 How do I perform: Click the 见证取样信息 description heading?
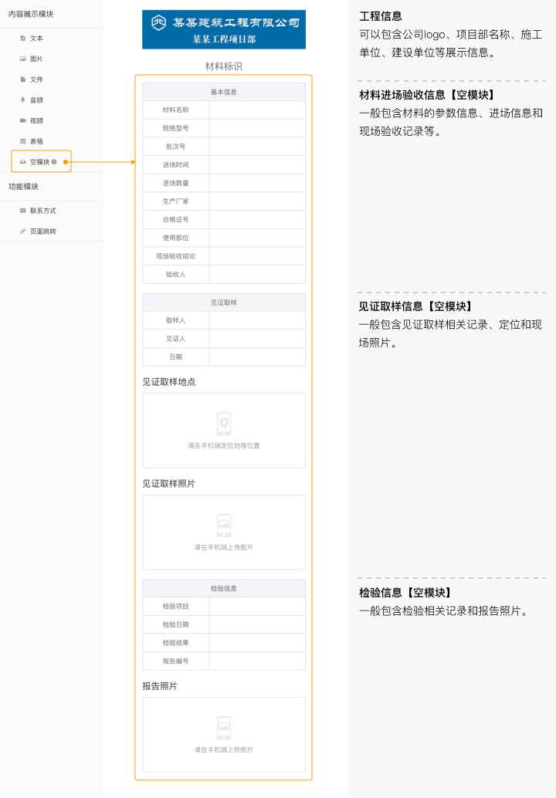(416, 306)
